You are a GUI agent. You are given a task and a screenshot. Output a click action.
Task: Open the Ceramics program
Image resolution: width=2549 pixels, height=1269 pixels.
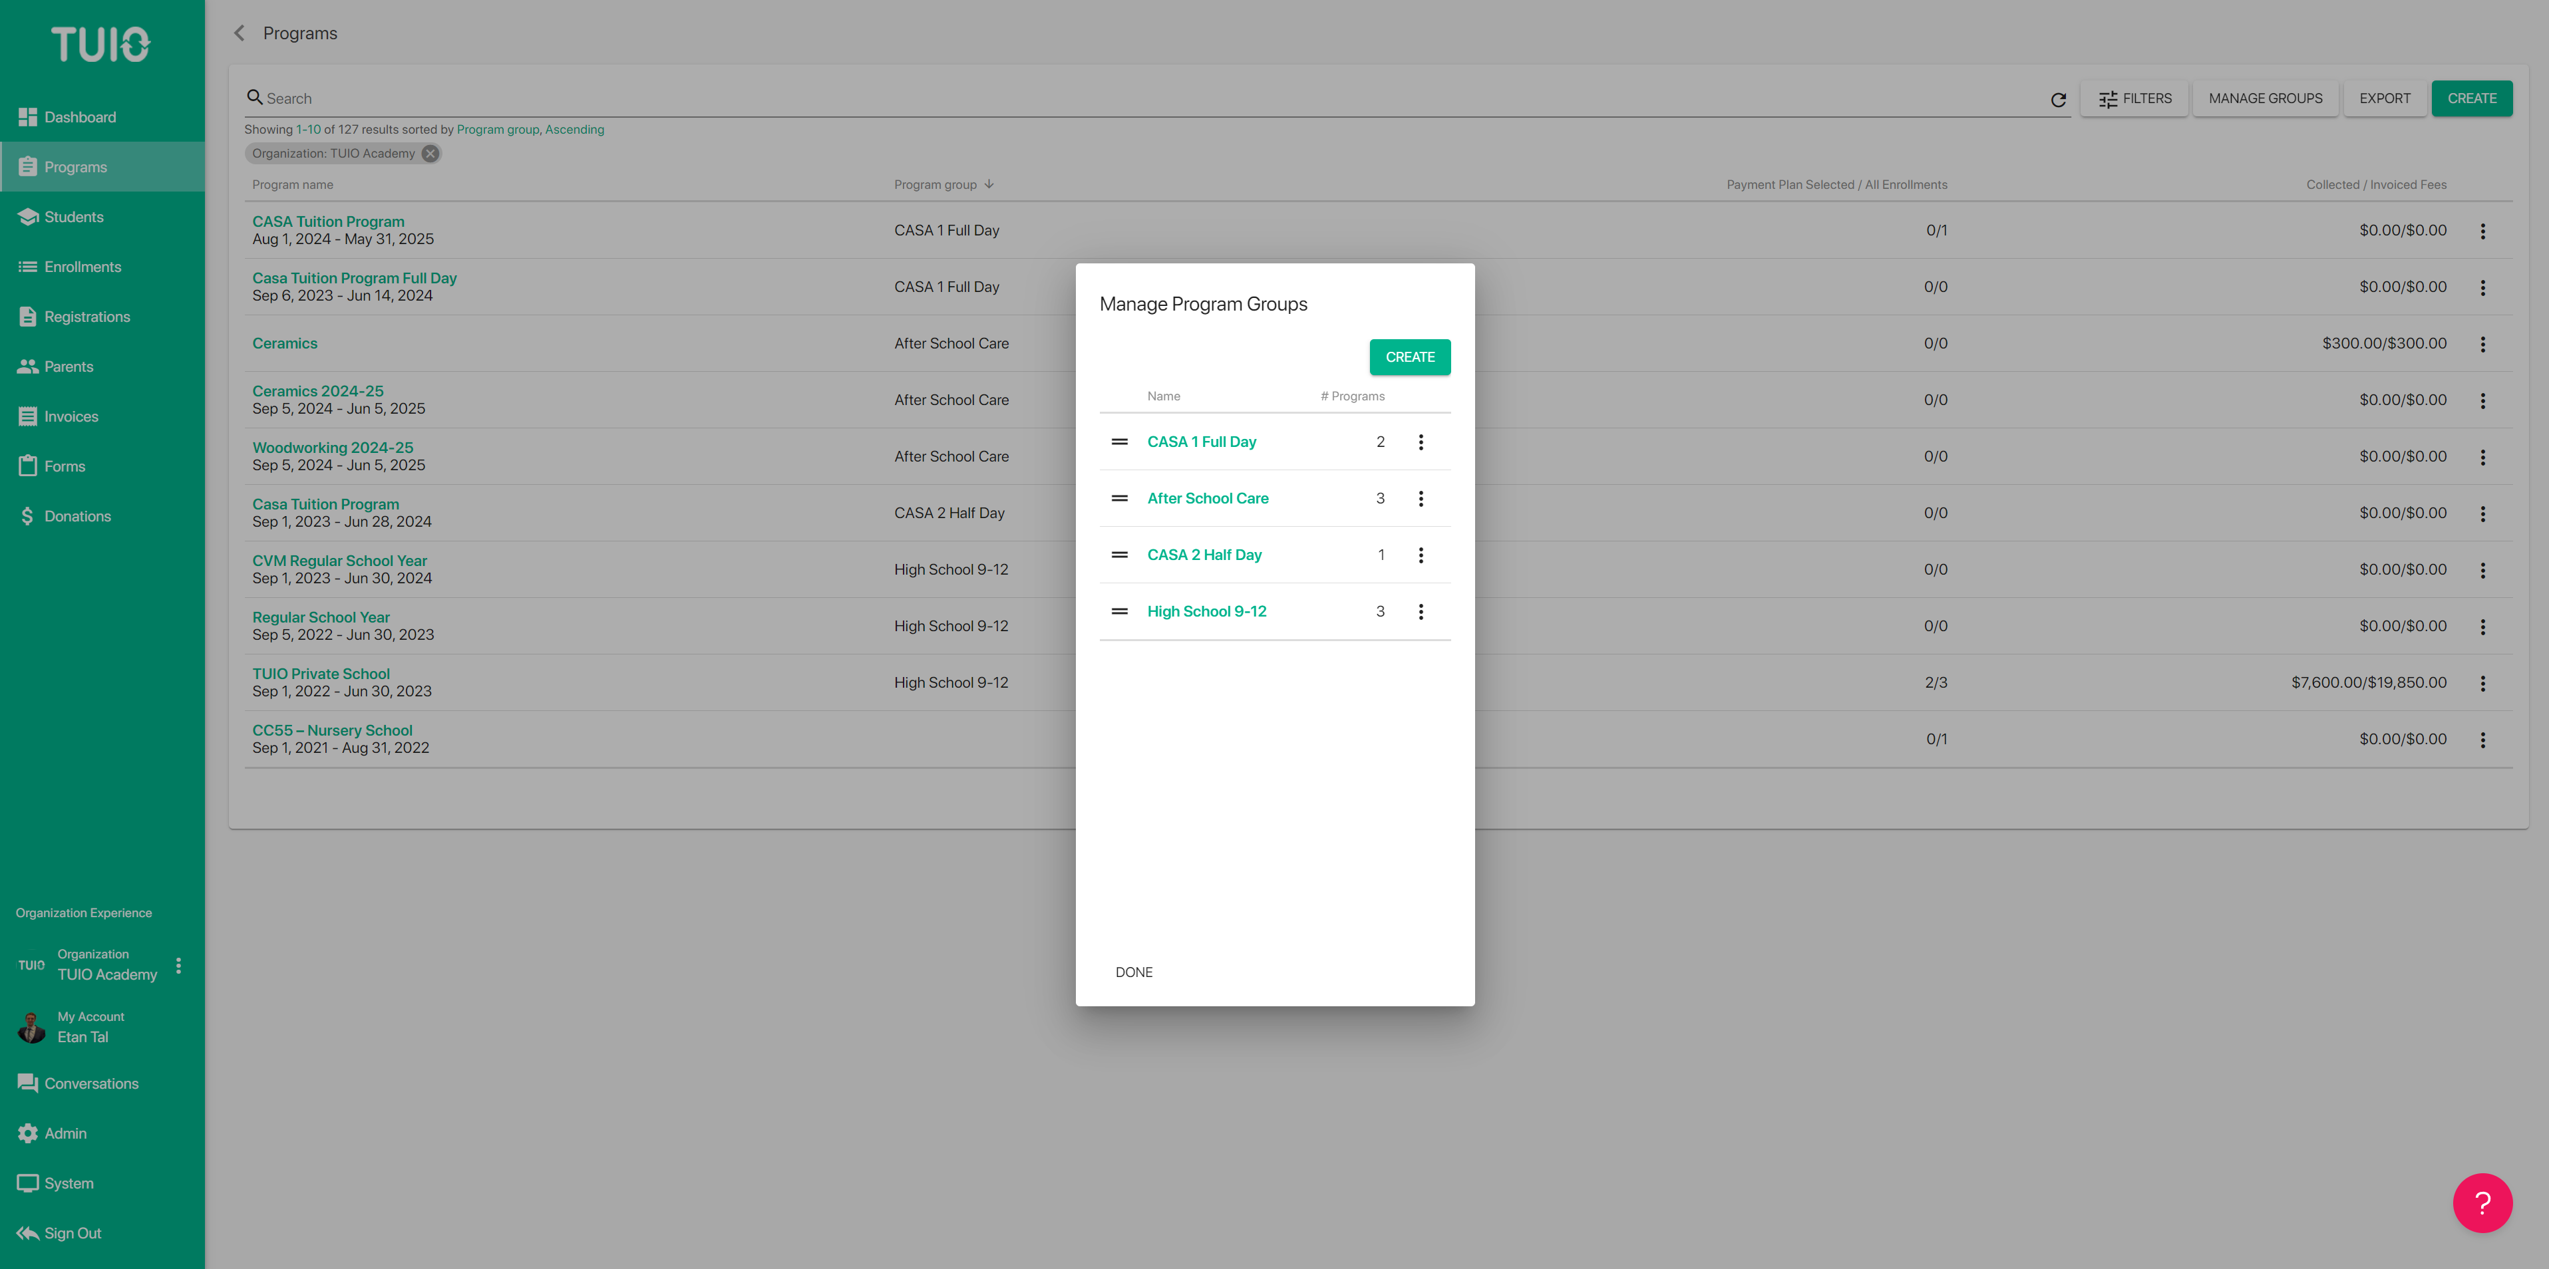coord(285,343)
